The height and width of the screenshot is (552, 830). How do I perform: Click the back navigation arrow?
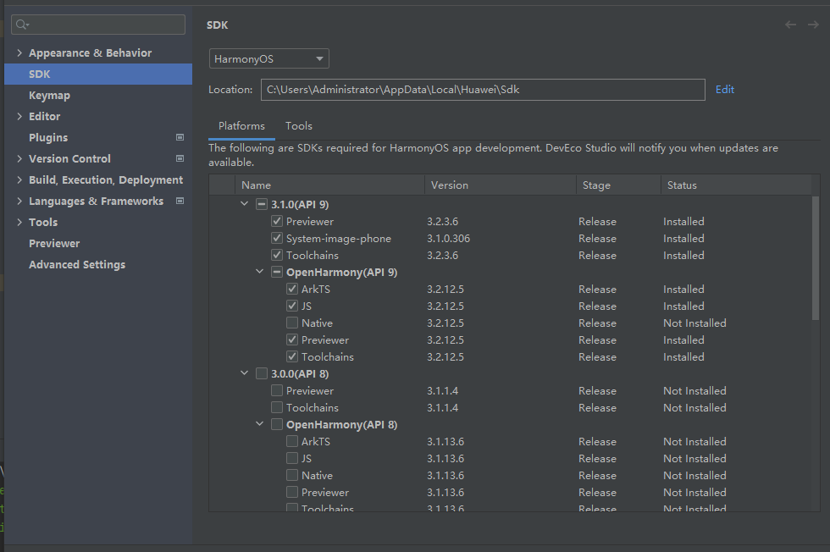tap(790, 25)
